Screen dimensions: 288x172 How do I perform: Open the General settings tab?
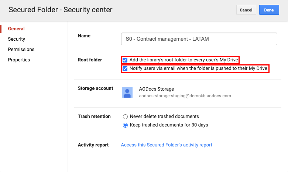coord(16,29)
